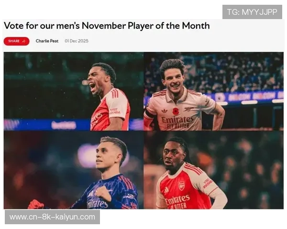Viewport: 287px width, 229px height.
Task: Click the adidas logo on the braided-hair player's shirt
Action: pos(166,190)
